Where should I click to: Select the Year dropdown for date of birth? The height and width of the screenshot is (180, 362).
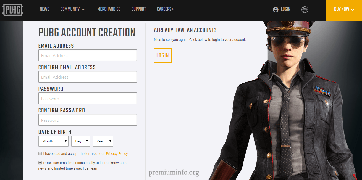click(x=103, y=141)
